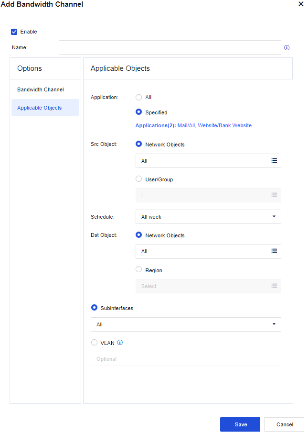Open the Applications(2) Mail/All link

(x=193, y=125)
